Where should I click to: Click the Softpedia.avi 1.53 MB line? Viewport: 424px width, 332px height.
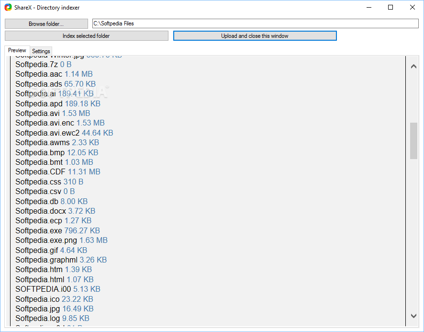[x=53, y=113]
